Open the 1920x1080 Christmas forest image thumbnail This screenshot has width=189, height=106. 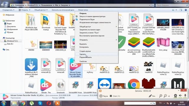click(x=178, y=22)
